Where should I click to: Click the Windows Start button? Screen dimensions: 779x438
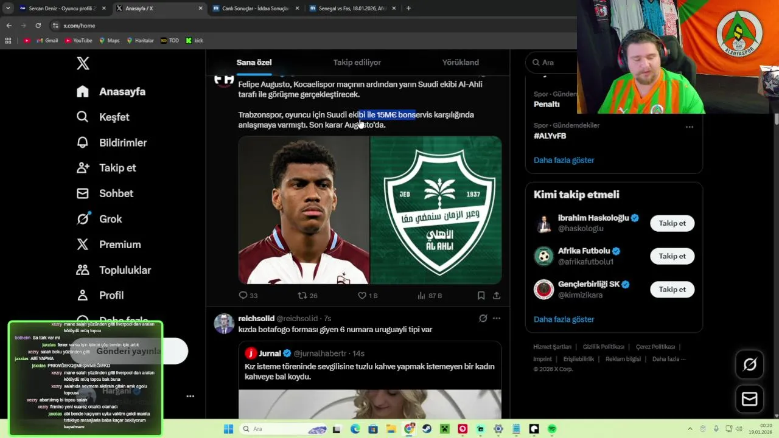point(228,429)
